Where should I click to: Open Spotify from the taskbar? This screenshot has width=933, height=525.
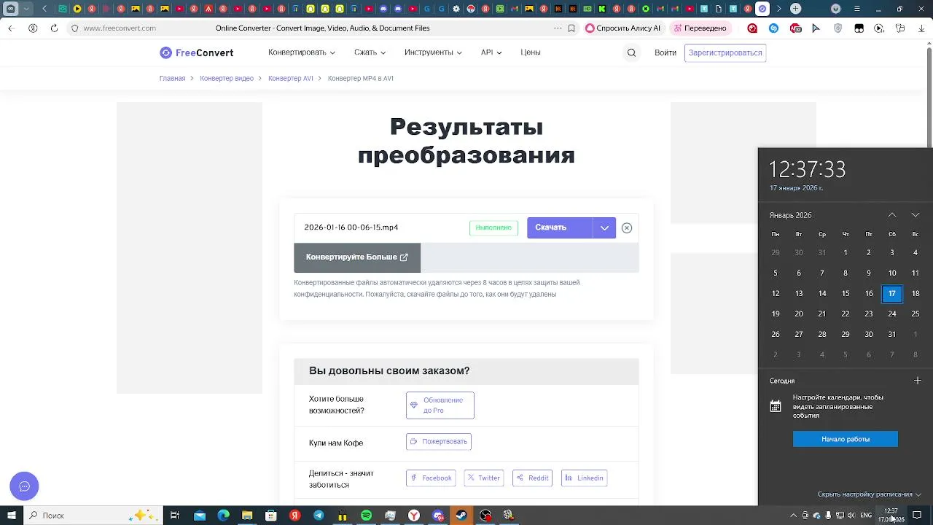pyautogui.click(x=366, y=516)
